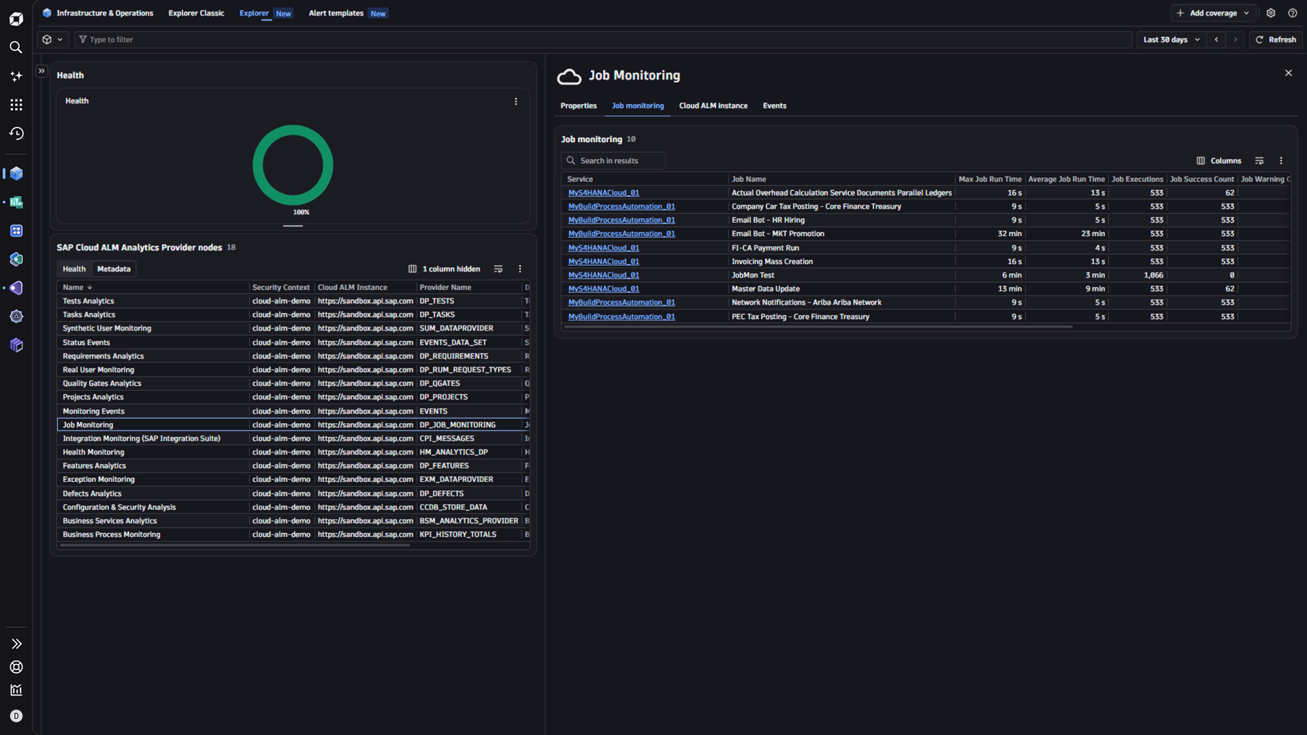Screen dimensions: 1307x735
Task: Open the search icon in left sidebar
Action: point(16,47)
